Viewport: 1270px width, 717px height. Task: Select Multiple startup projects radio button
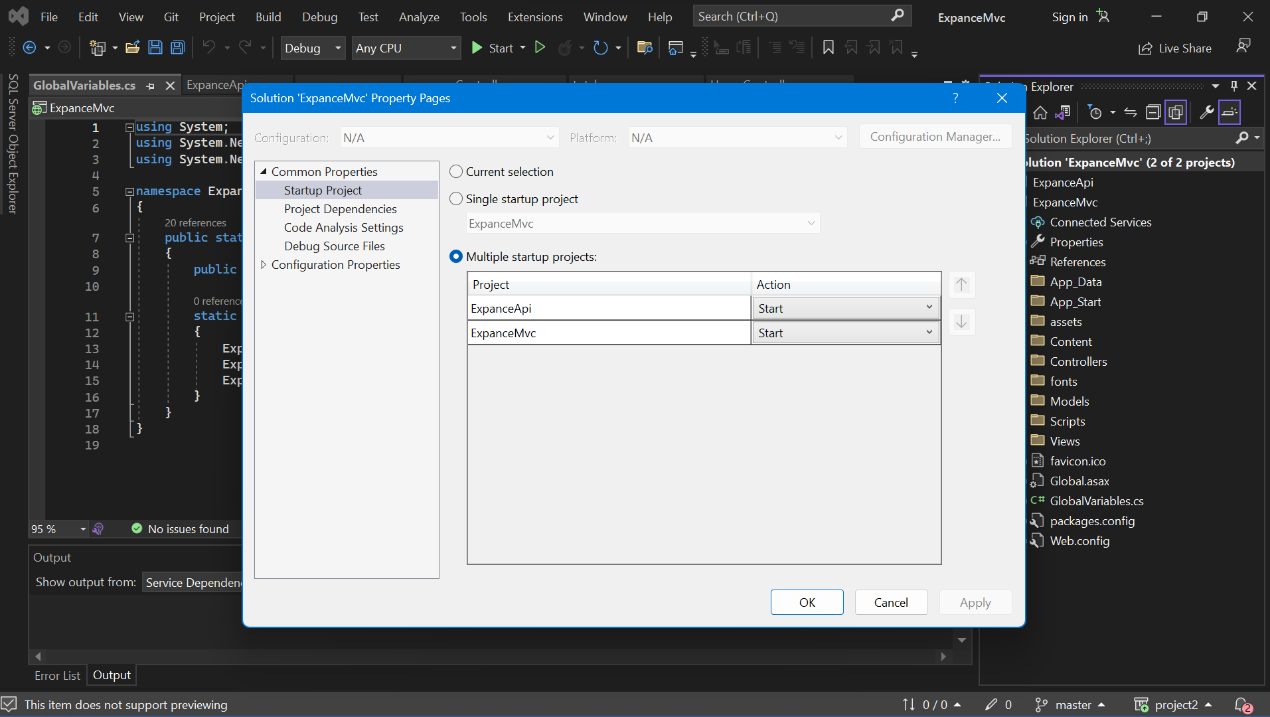pyautogui.click(x=456, y=257)
